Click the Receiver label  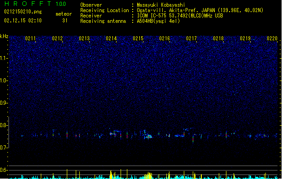(91, 16)
